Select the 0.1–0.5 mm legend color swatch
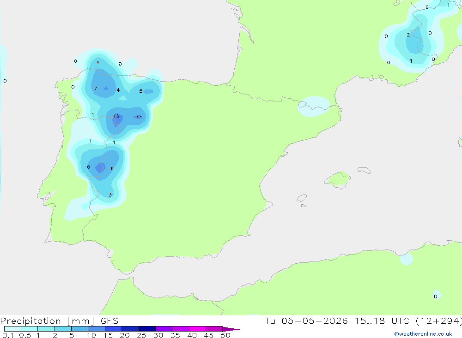The width and height of the screenshot is (462, 338). pos(12,329)
